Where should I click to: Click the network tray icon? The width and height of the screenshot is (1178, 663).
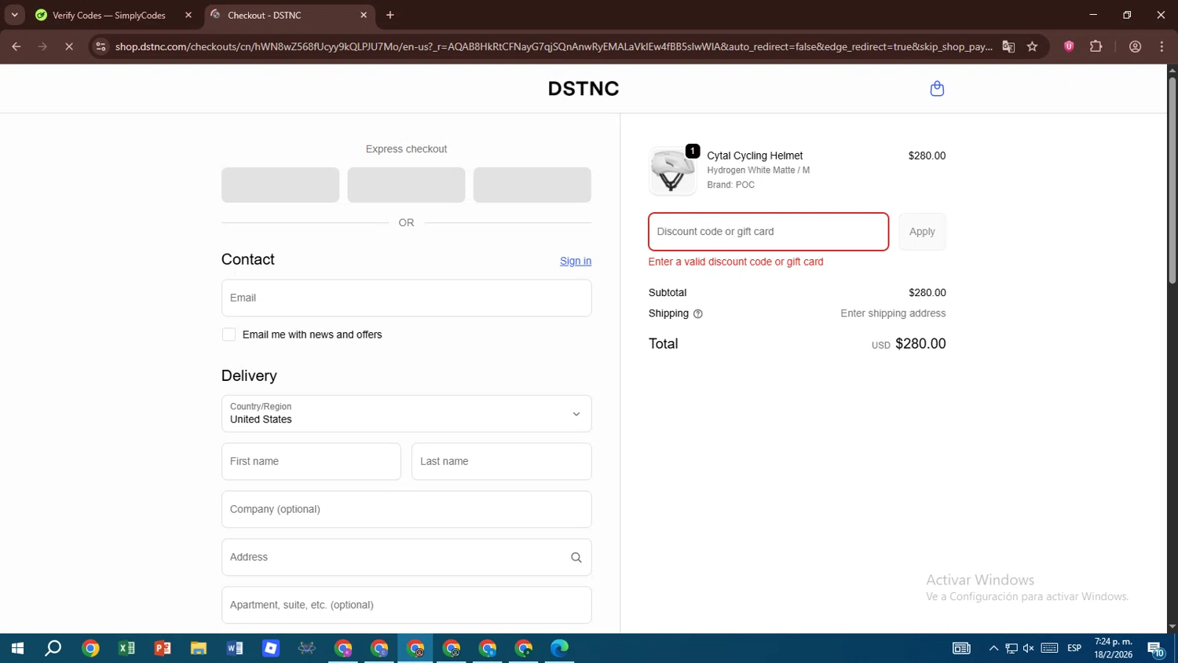point(1012,648)
